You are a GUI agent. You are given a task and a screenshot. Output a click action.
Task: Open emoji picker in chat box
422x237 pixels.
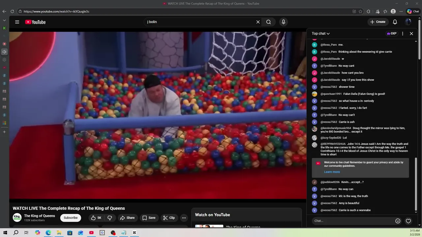point(398,221)
